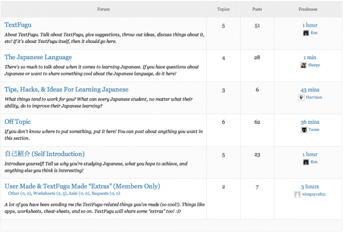Open Sheepy's avatar image
Screen dimensions: 343x232
coord(303,65)
